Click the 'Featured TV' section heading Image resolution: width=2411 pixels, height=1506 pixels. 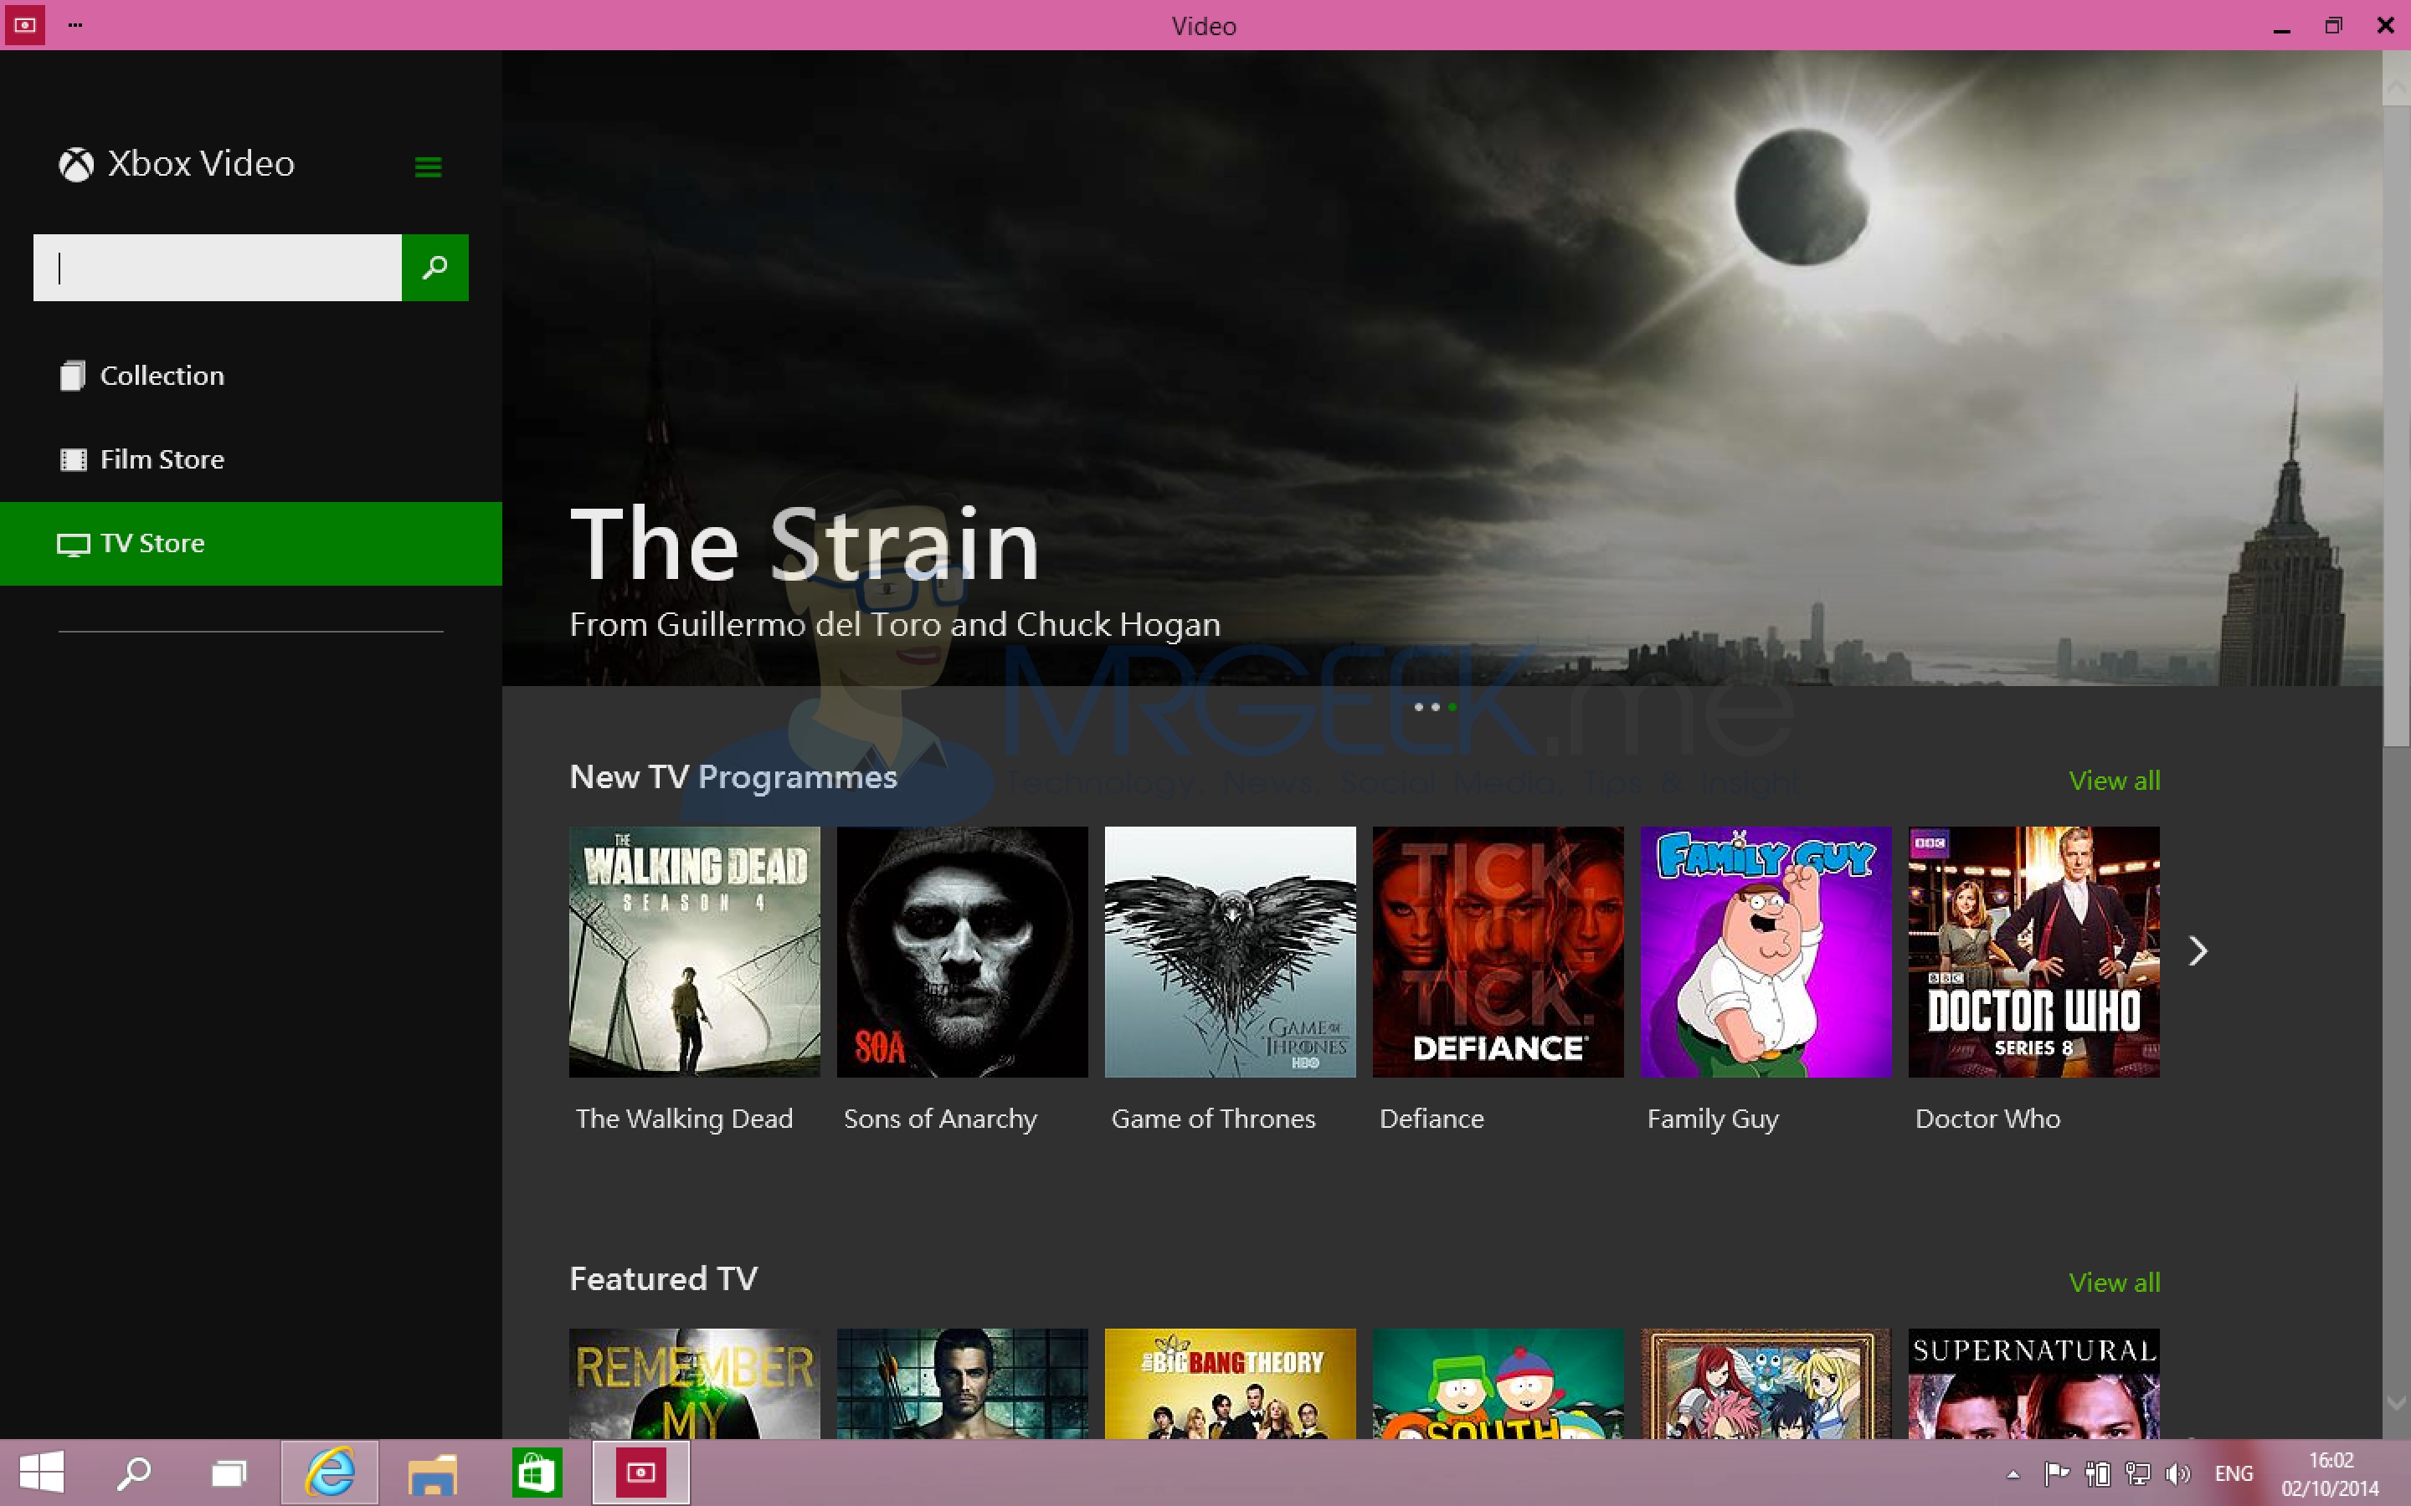click(x=664, y=1279)
